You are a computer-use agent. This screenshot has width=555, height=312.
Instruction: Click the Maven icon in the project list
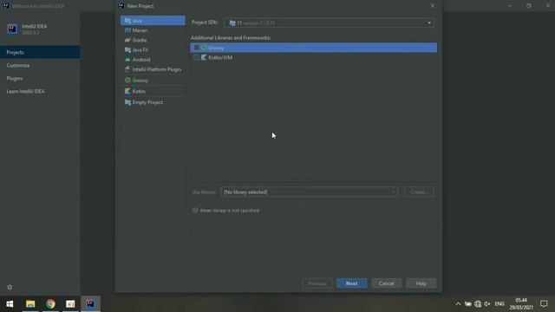(x=127, y=30)
